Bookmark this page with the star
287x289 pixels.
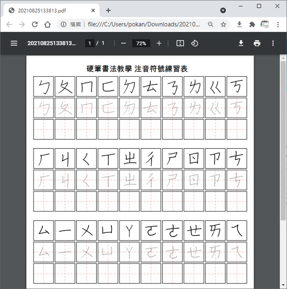pos(224,24)
